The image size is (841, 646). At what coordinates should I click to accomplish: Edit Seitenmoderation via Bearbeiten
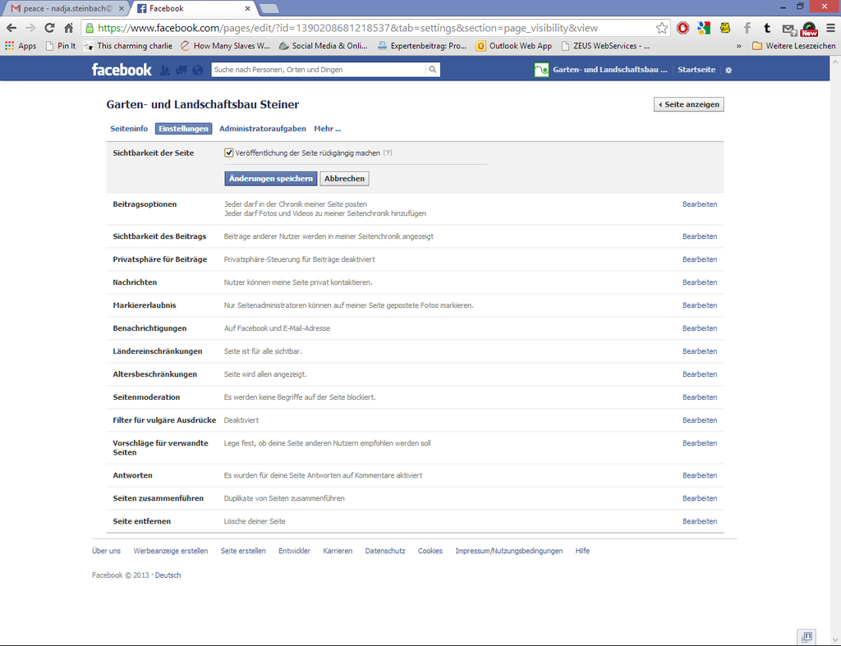click(x=700, y=398)
